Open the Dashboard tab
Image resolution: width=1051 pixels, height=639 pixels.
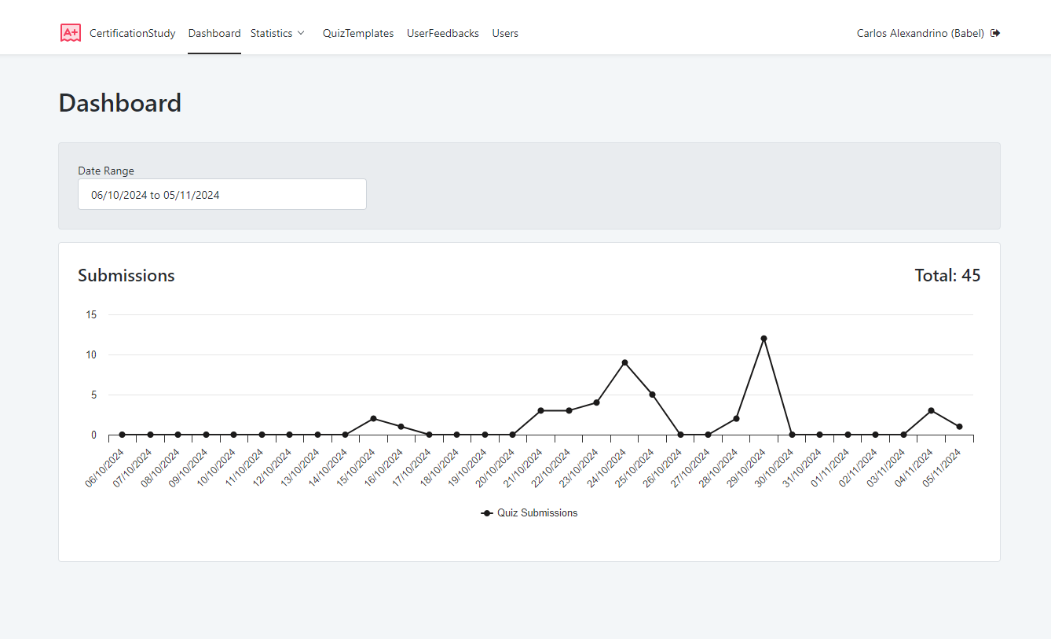(x=214, y=33)
